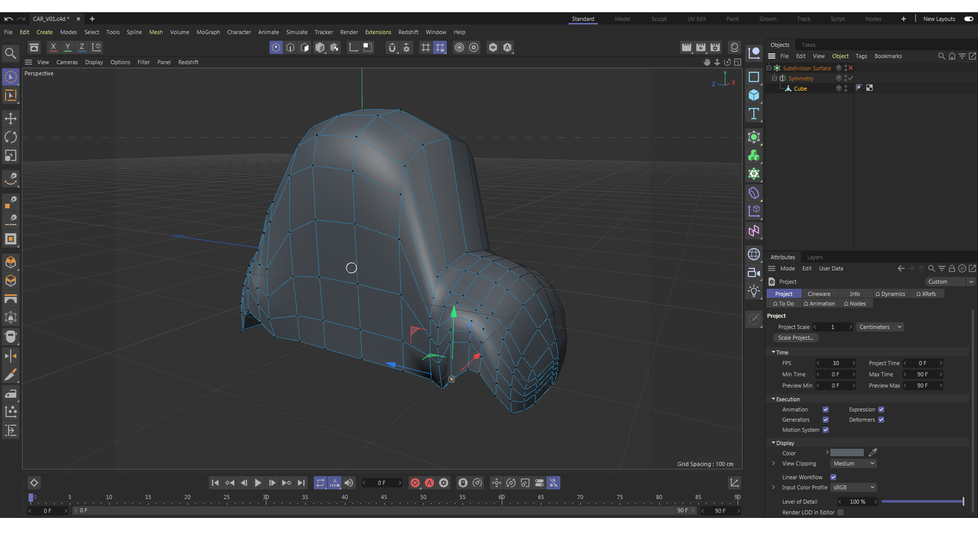Select the Rotate tool
The width and height of the screenshot is (978, 550).
coord(11,137)
